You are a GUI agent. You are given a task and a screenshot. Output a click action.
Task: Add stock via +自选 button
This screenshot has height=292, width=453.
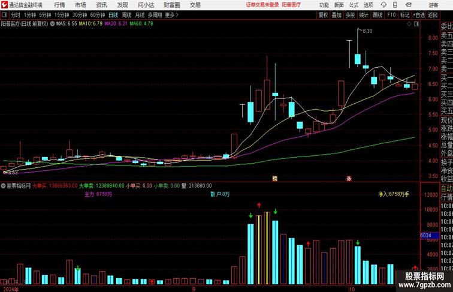(x=419, y=15)
